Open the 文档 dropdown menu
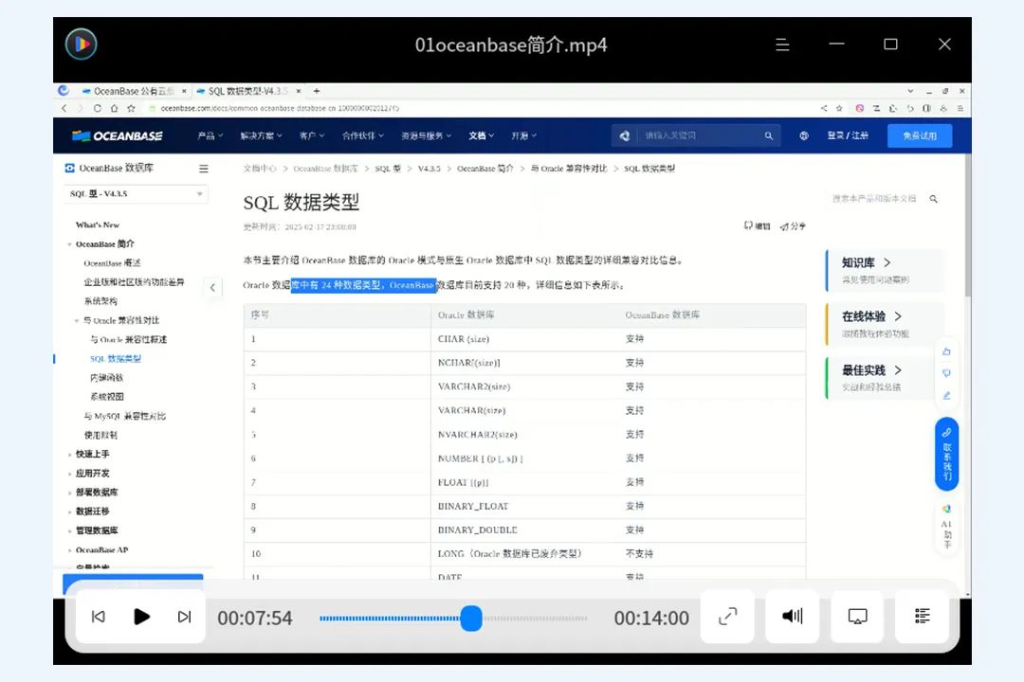Screen dimensions: 1024x682 (x=482, y=135)
